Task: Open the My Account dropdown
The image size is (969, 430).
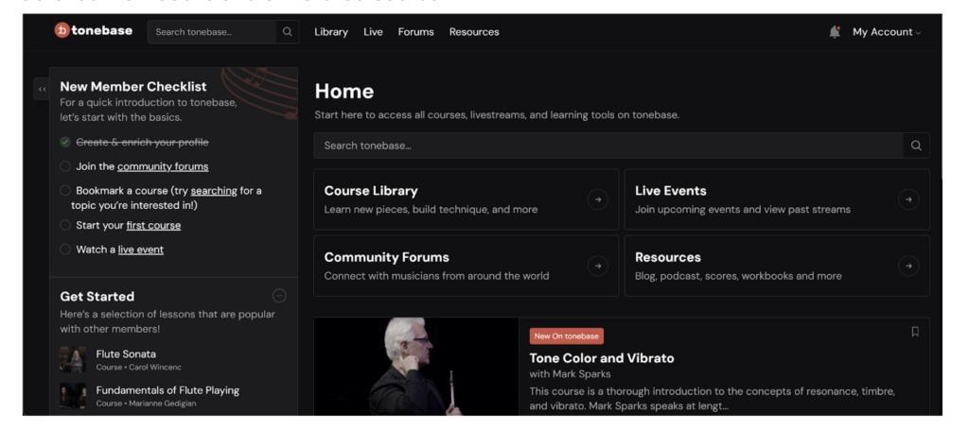Action: click(886, 32)
